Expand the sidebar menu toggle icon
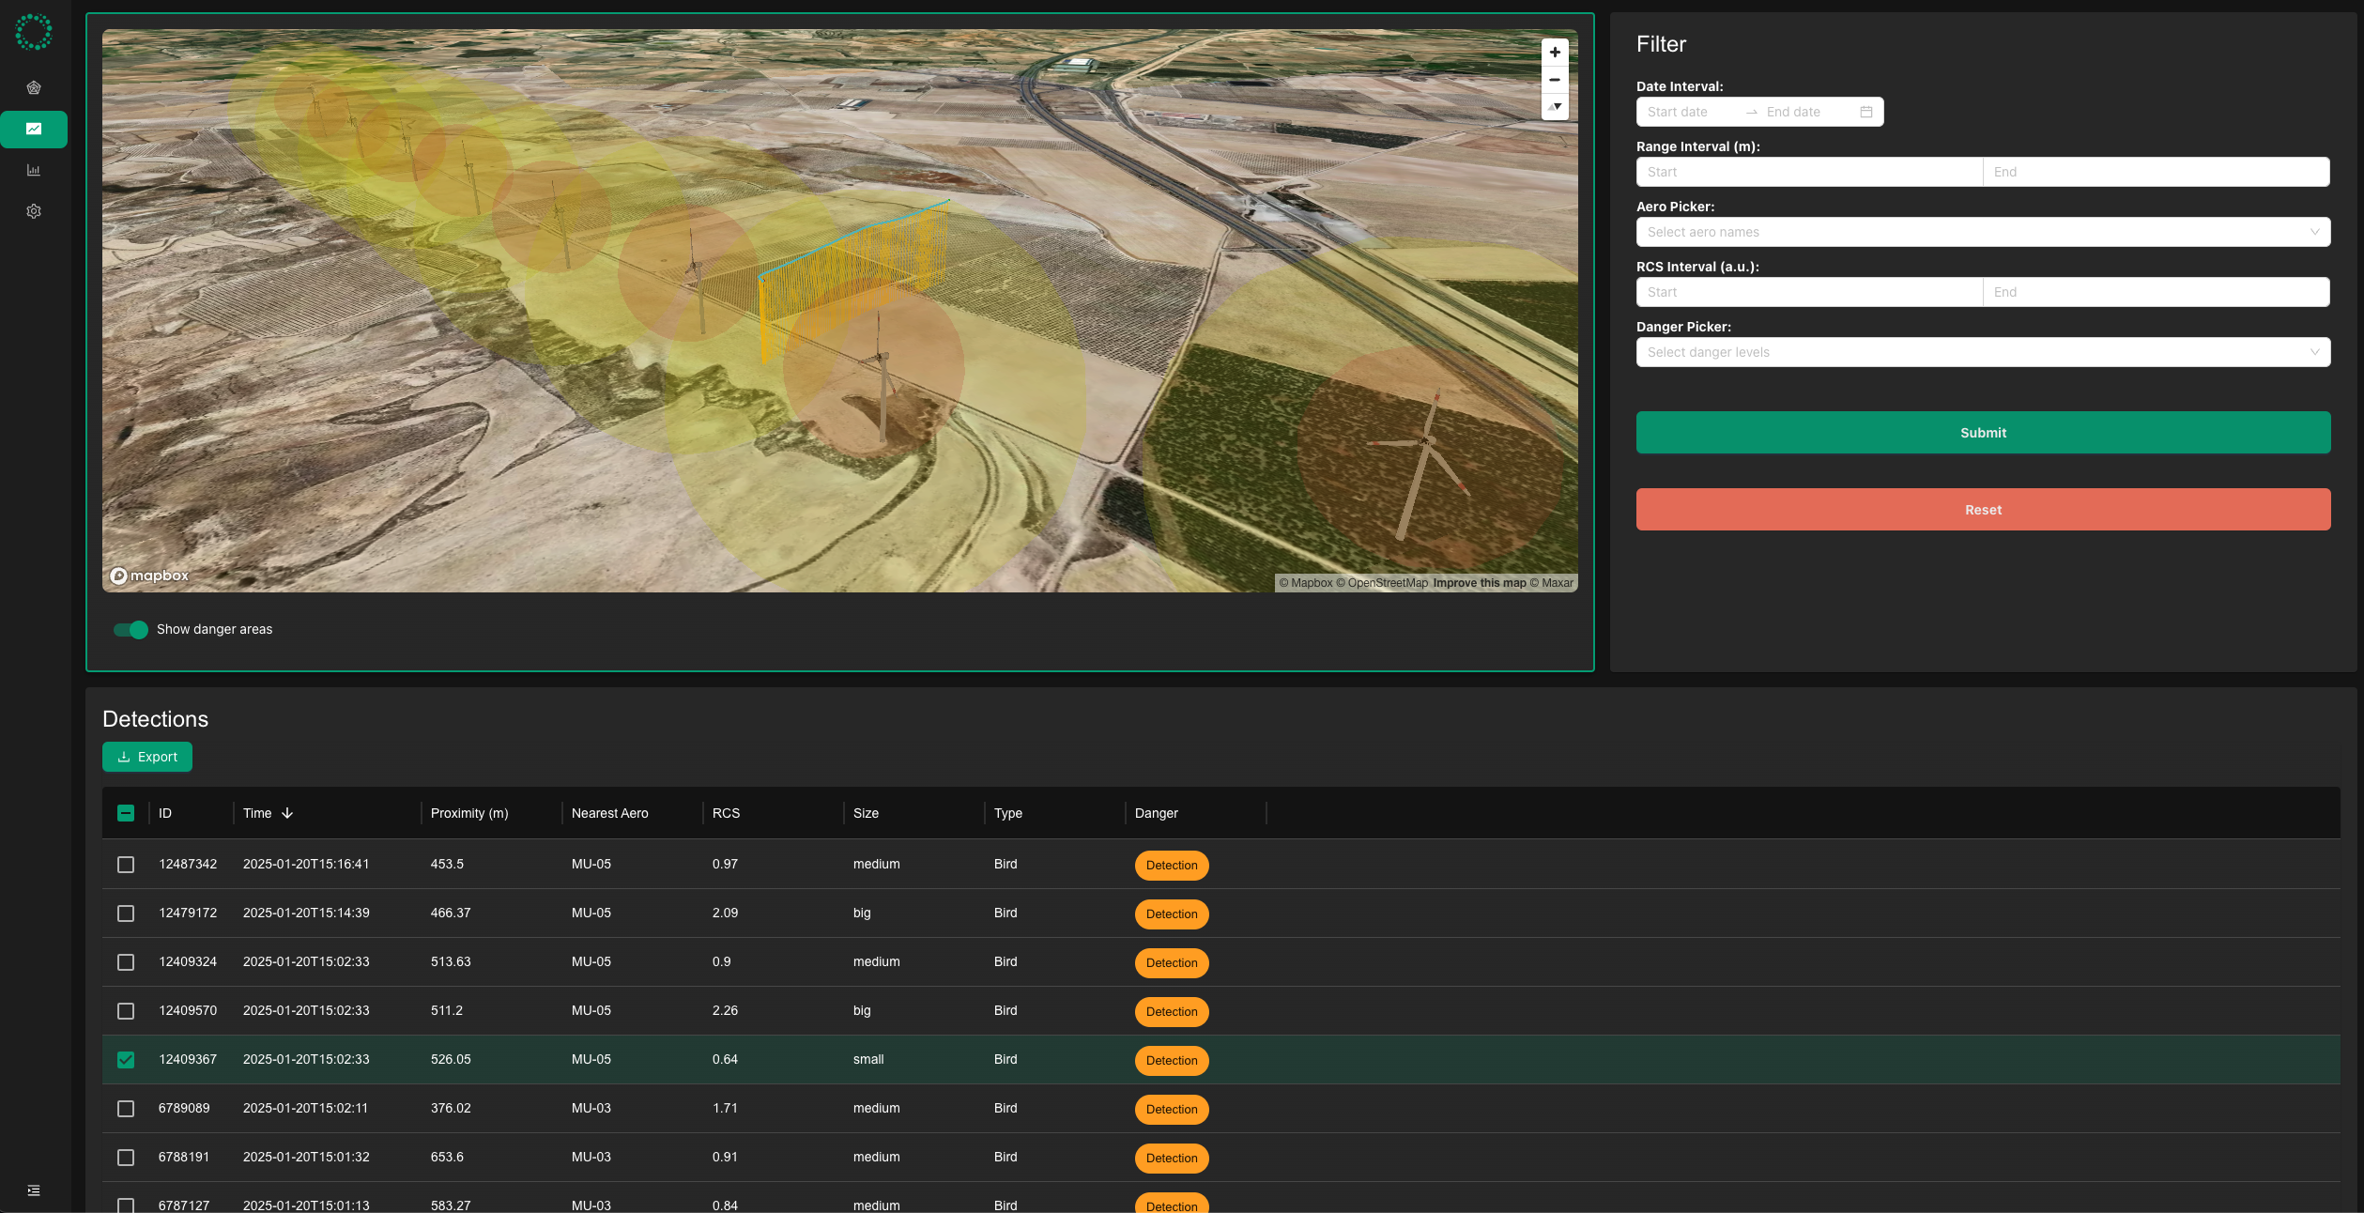 [34, 1190]
